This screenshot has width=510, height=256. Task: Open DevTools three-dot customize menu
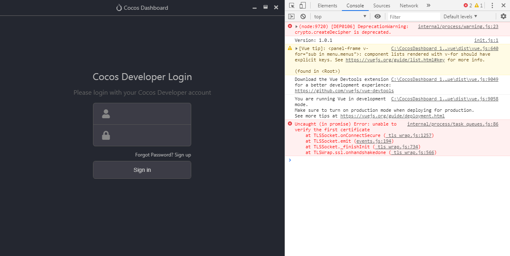[492, 6]
